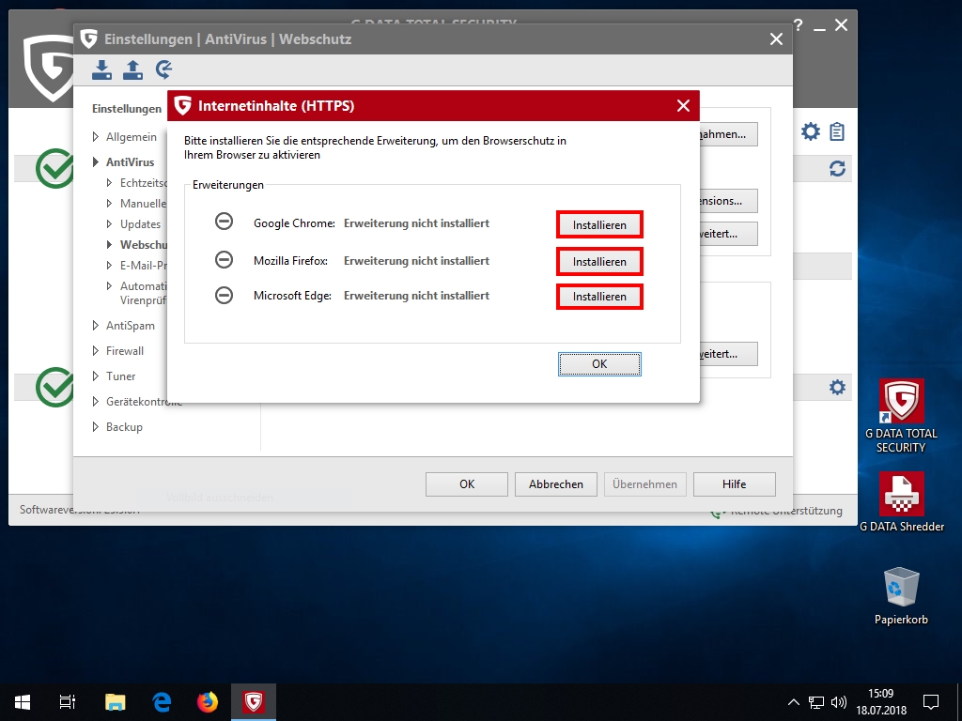
Task: Open the notification center icon
Action: pos(931,702)
